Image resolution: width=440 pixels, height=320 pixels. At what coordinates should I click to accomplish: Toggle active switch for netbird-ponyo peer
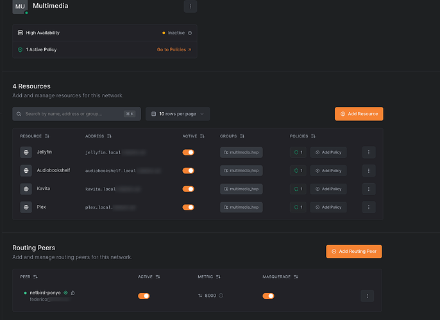144,296
